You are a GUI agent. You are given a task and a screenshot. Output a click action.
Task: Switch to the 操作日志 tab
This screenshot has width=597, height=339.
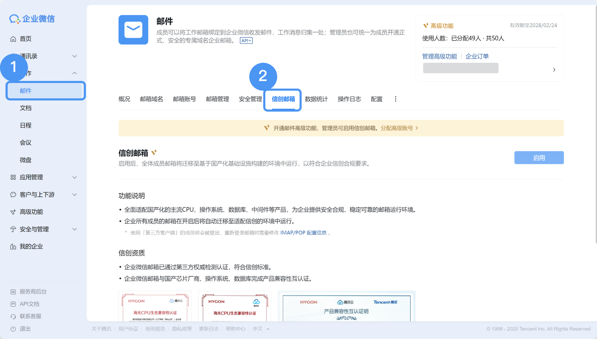coord(349,99)
